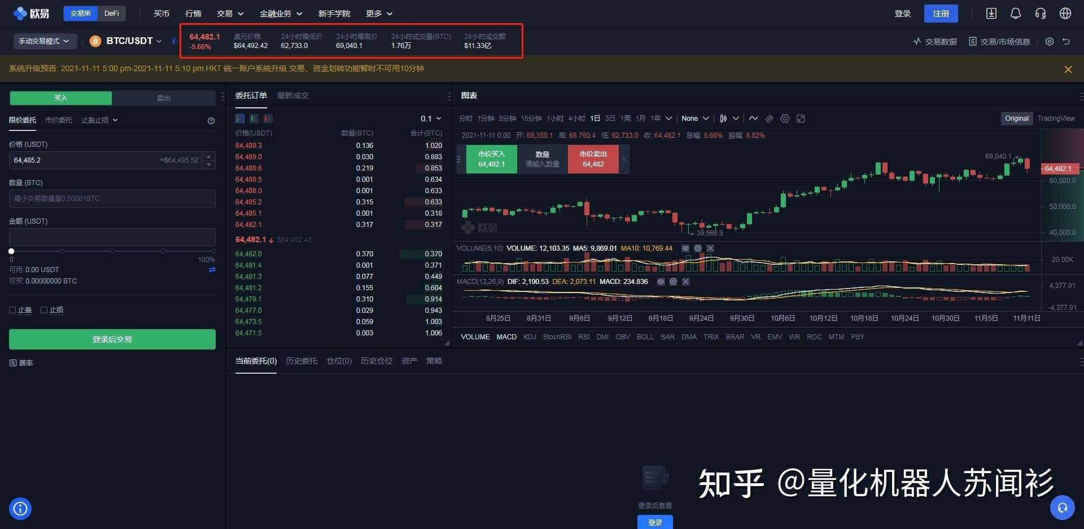Image resolution: width=1084 pixels, height=529 pixels.
Task: Click the funds transfer arrows icon
Action: [x=212, y=270]
